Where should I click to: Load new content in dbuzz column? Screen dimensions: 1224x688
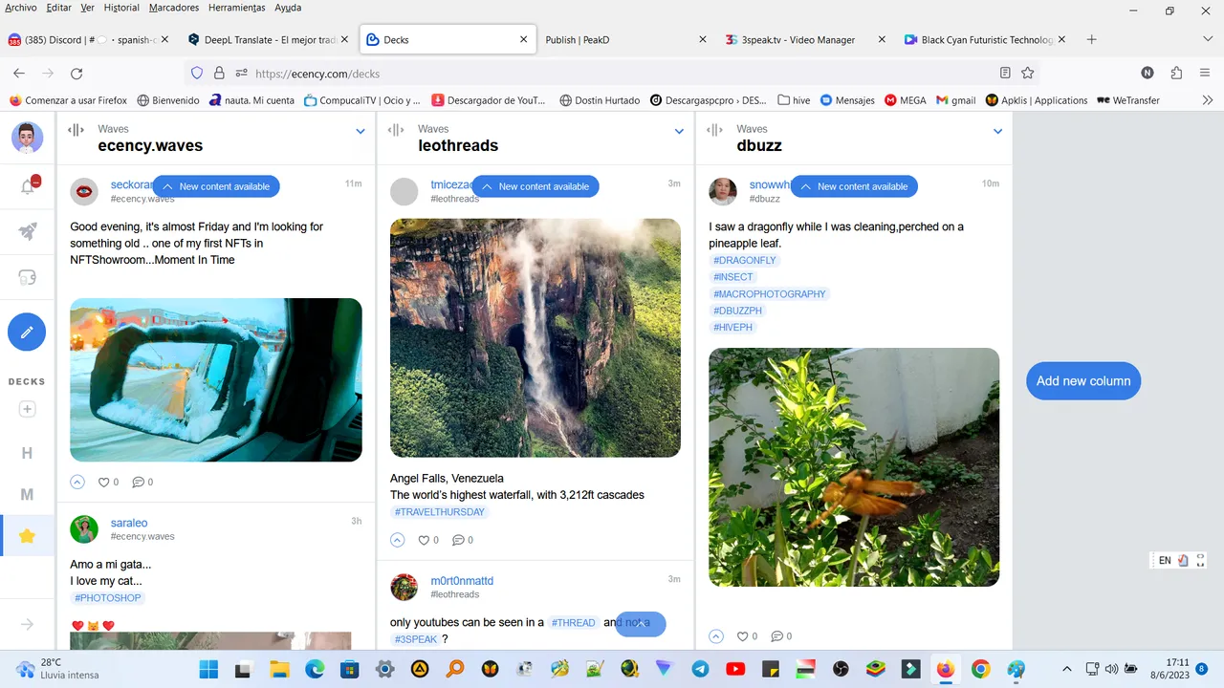(854, 186)
